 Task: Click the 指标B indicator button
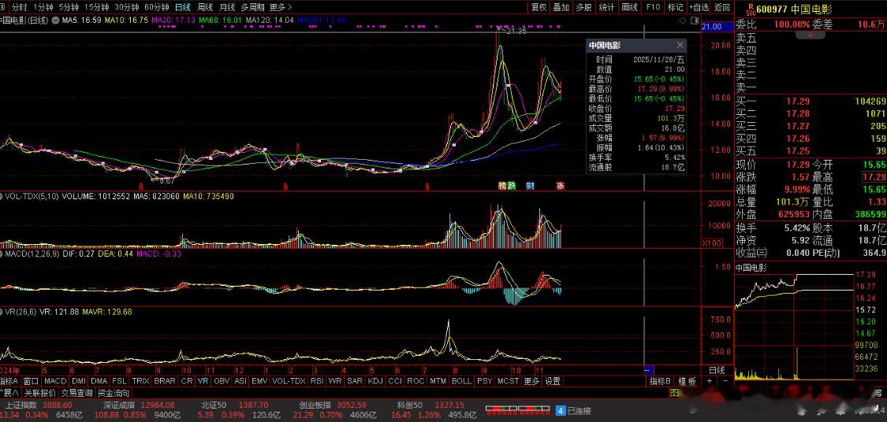pos(660,381)
